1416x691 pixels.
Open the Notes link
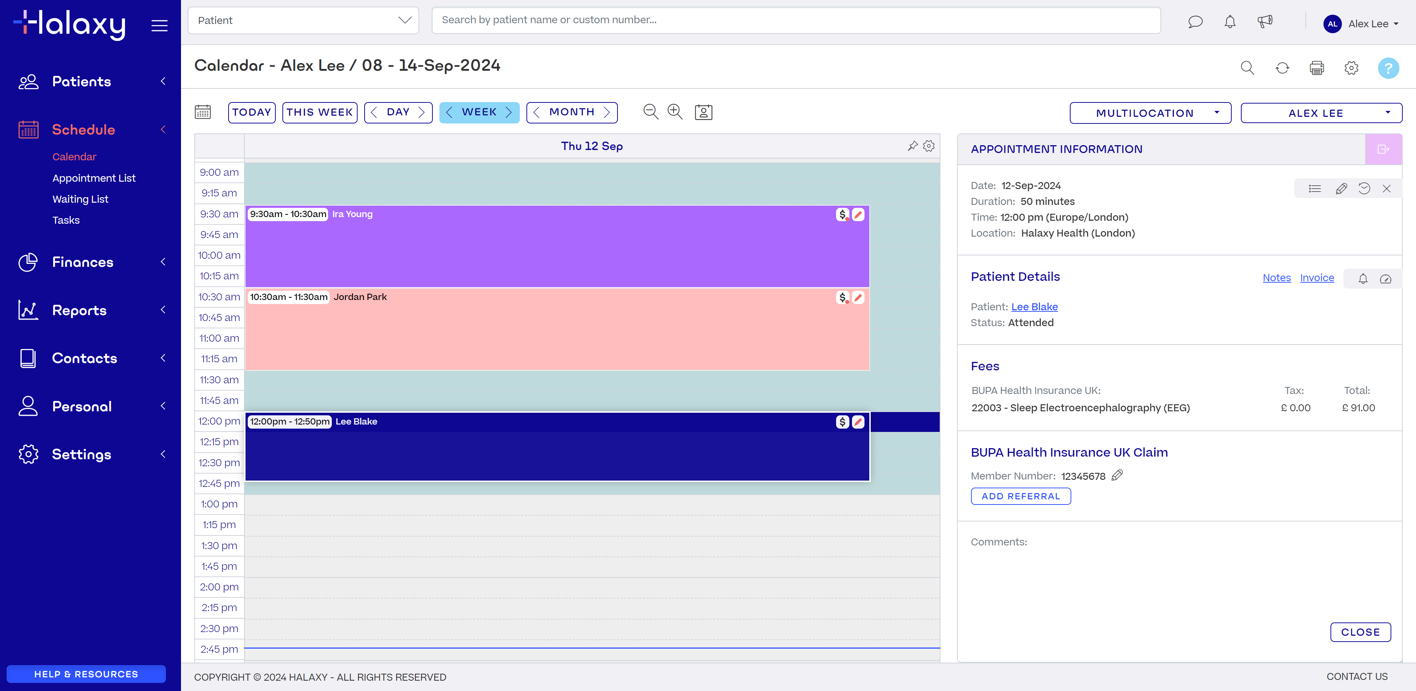[1276, 278]
